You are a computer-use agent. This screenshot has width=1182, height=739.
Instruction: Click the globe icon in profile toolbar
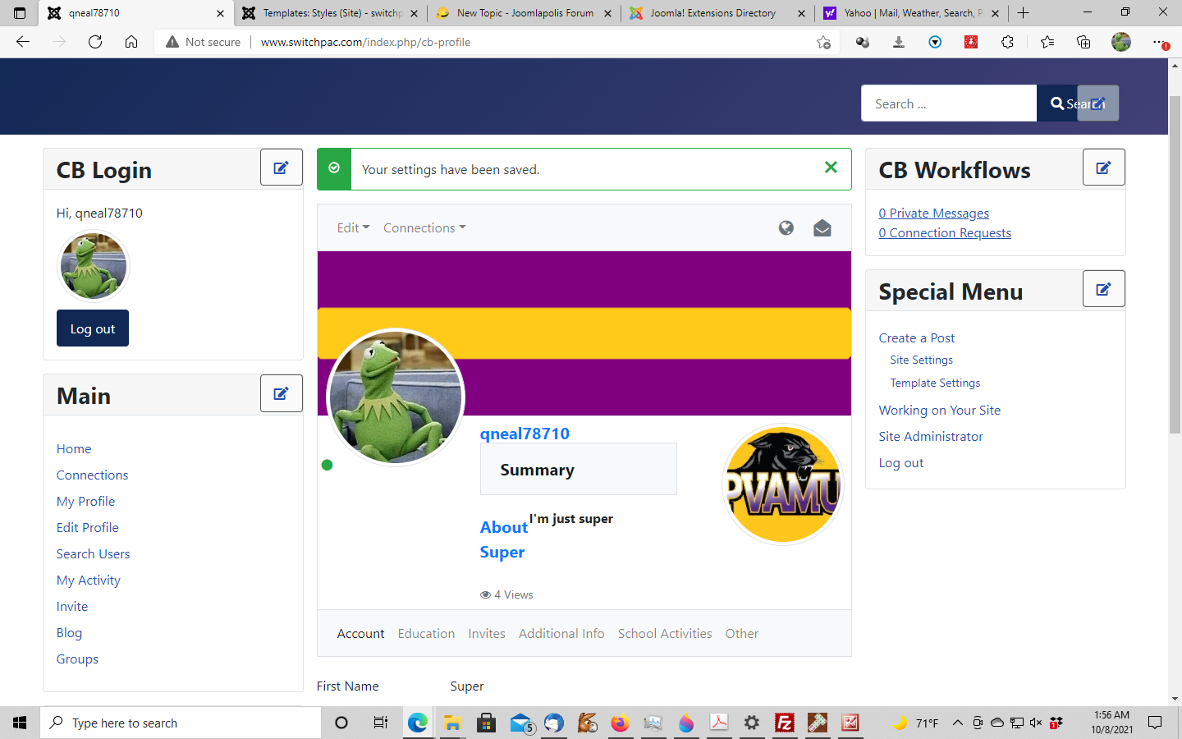point(786,228)
